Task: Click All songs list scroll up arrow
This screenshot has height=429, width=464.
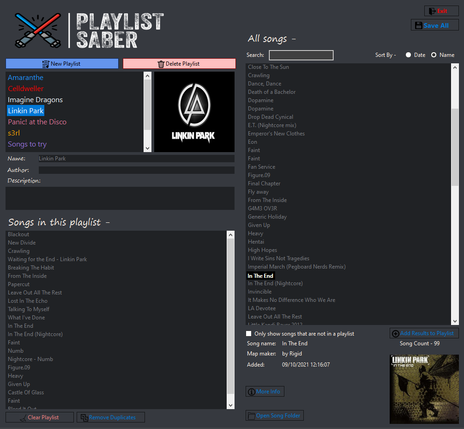Action: [455, 67]
